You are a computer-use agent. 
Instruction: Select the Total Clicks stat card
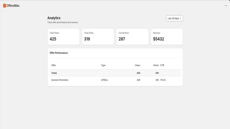[x=98, y=37]
